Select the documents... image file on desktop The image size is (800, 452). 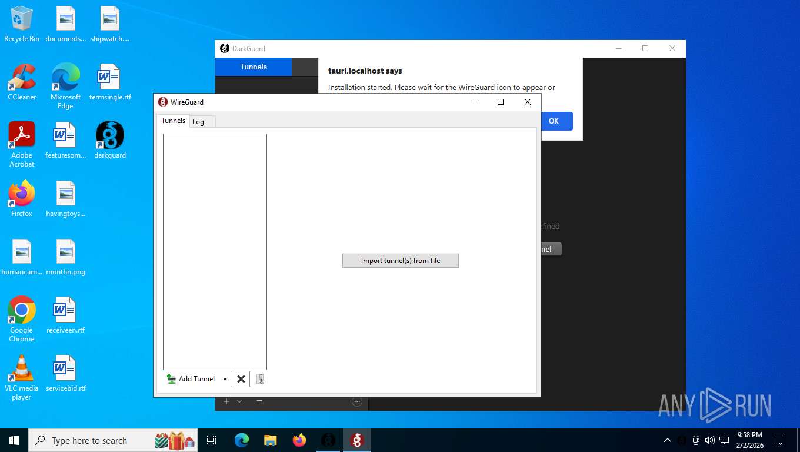[65, 25]
